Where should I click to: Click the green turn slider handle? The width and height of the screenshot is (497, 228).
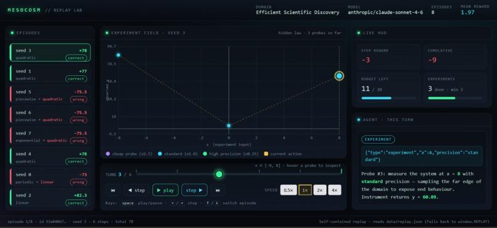click(219, 174)
